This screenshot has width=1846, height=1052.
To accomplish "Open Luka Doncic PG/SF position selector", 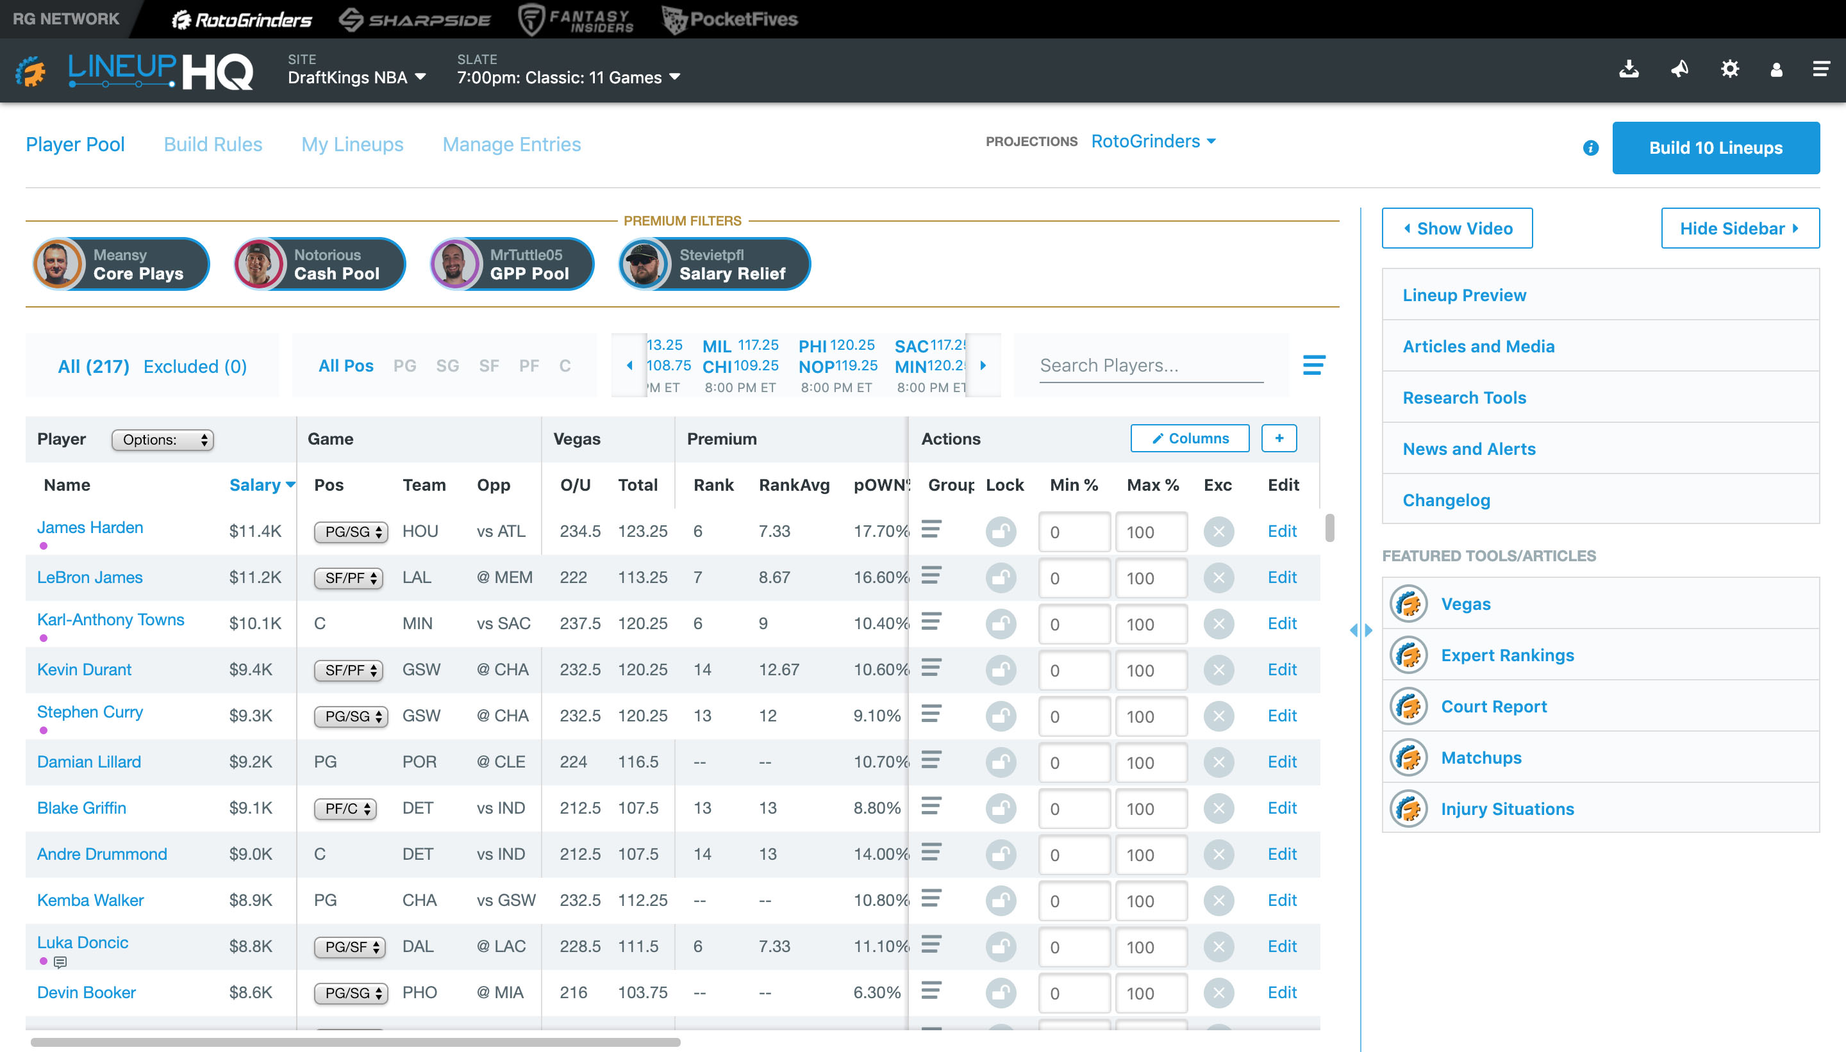I will click(350, 947).
